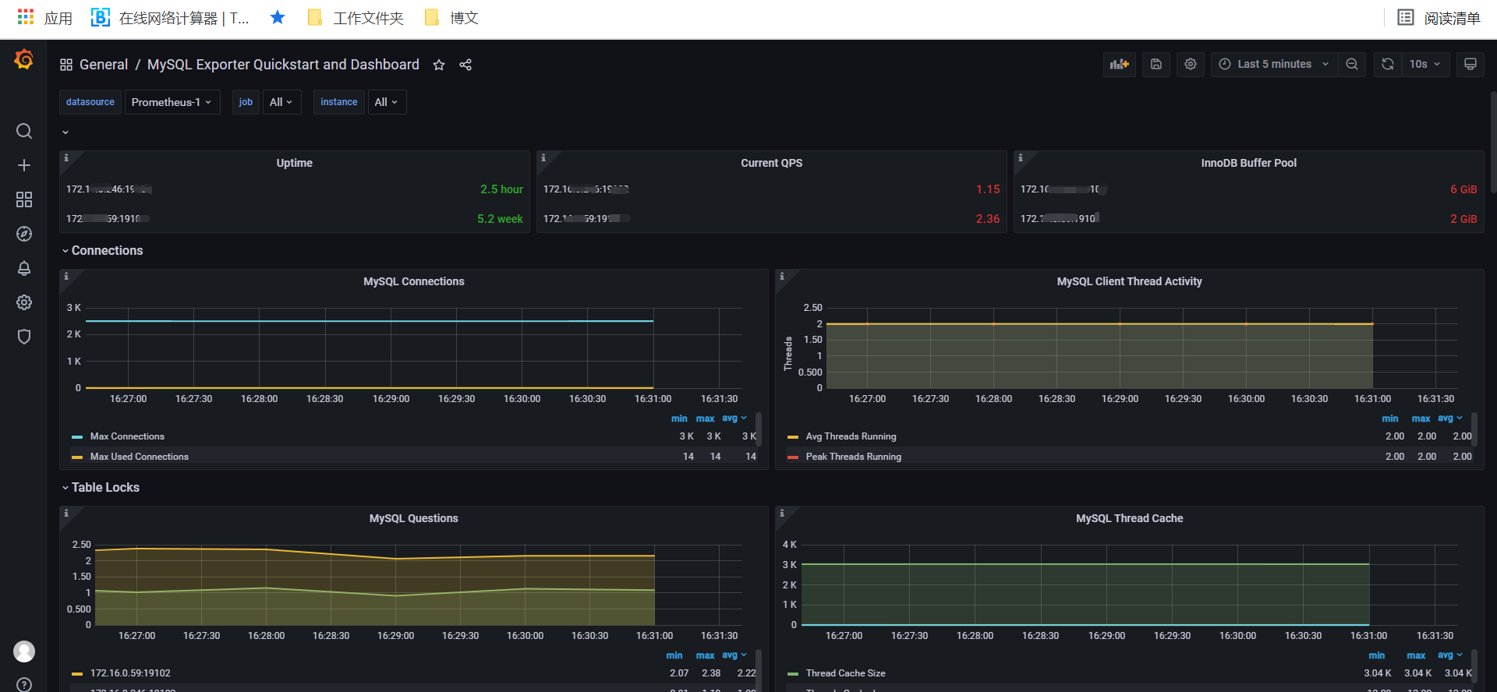The image size is (1497, 692).
Task: Open MySQL Client Thread Activity panel menu
Action: pyautogui.click(x=1129, y=281)
